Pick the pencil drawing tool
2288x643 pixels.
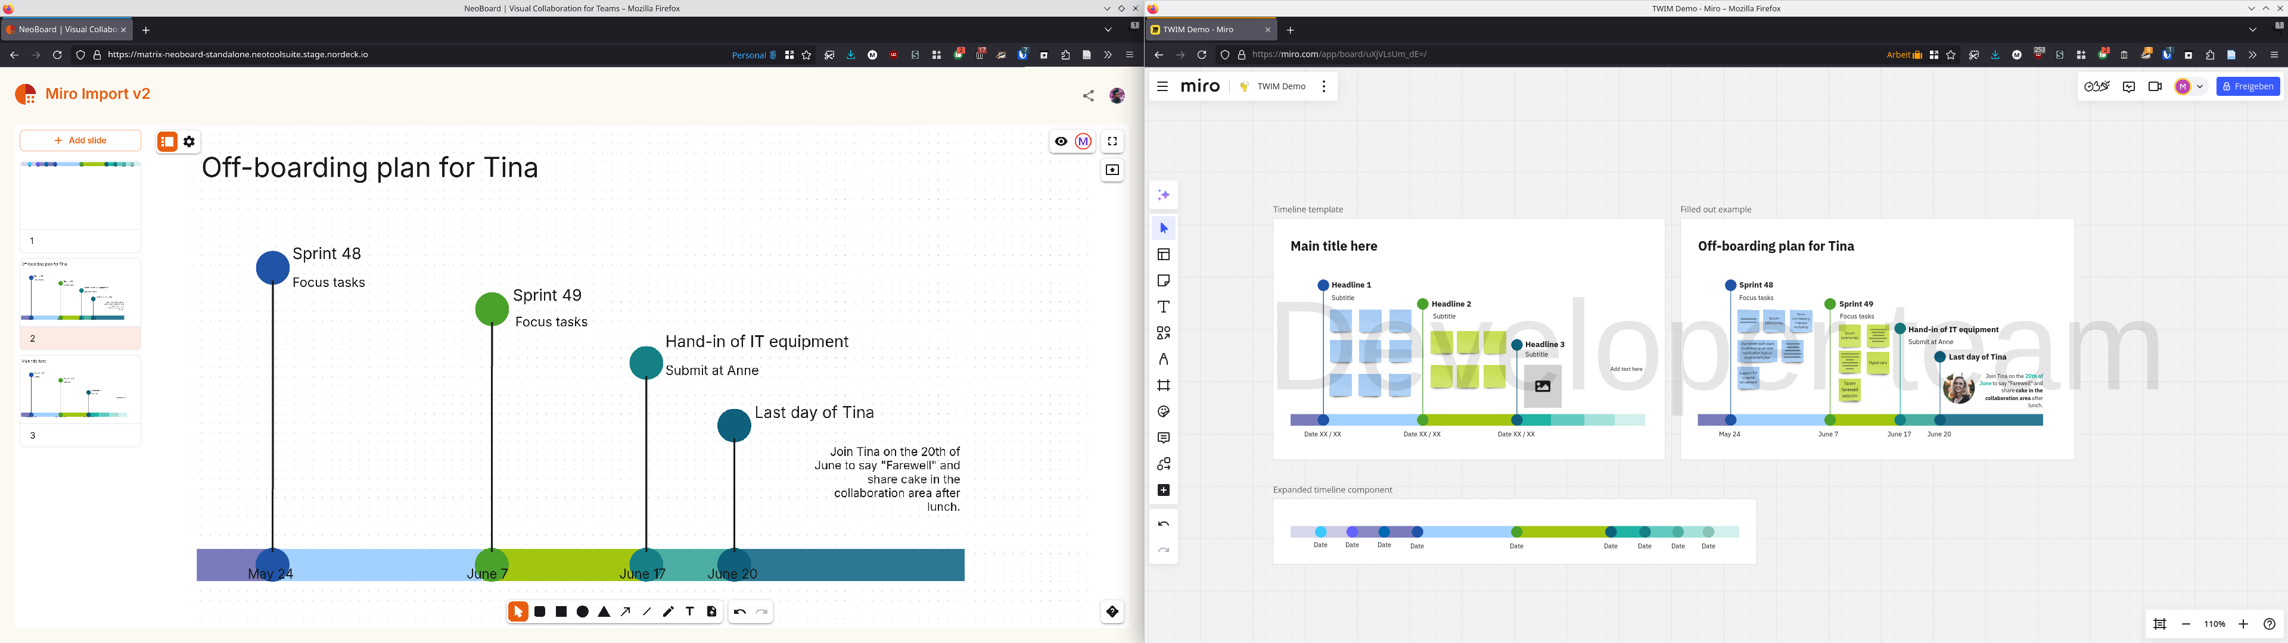668,612
